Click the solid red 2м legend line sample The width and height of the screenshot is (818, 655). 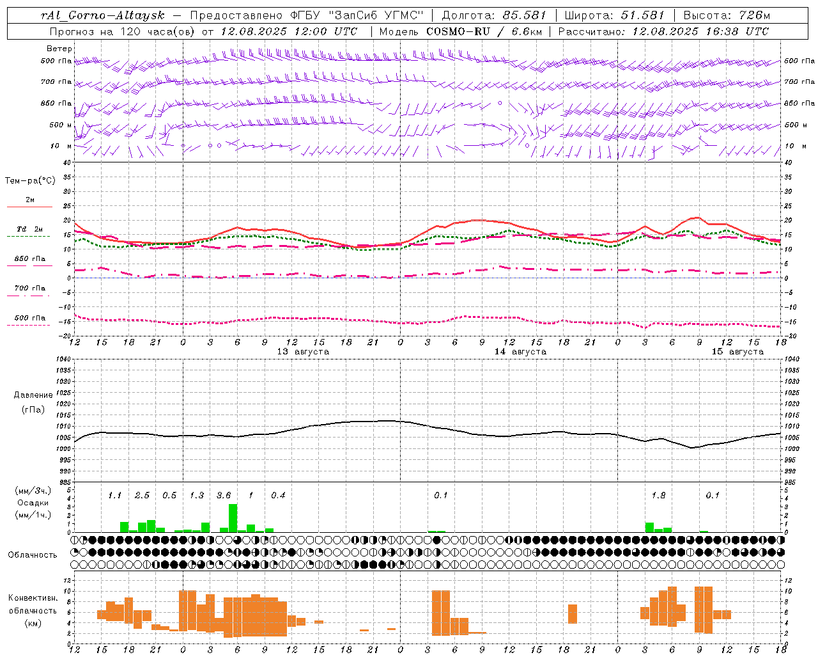click(29, 207)
